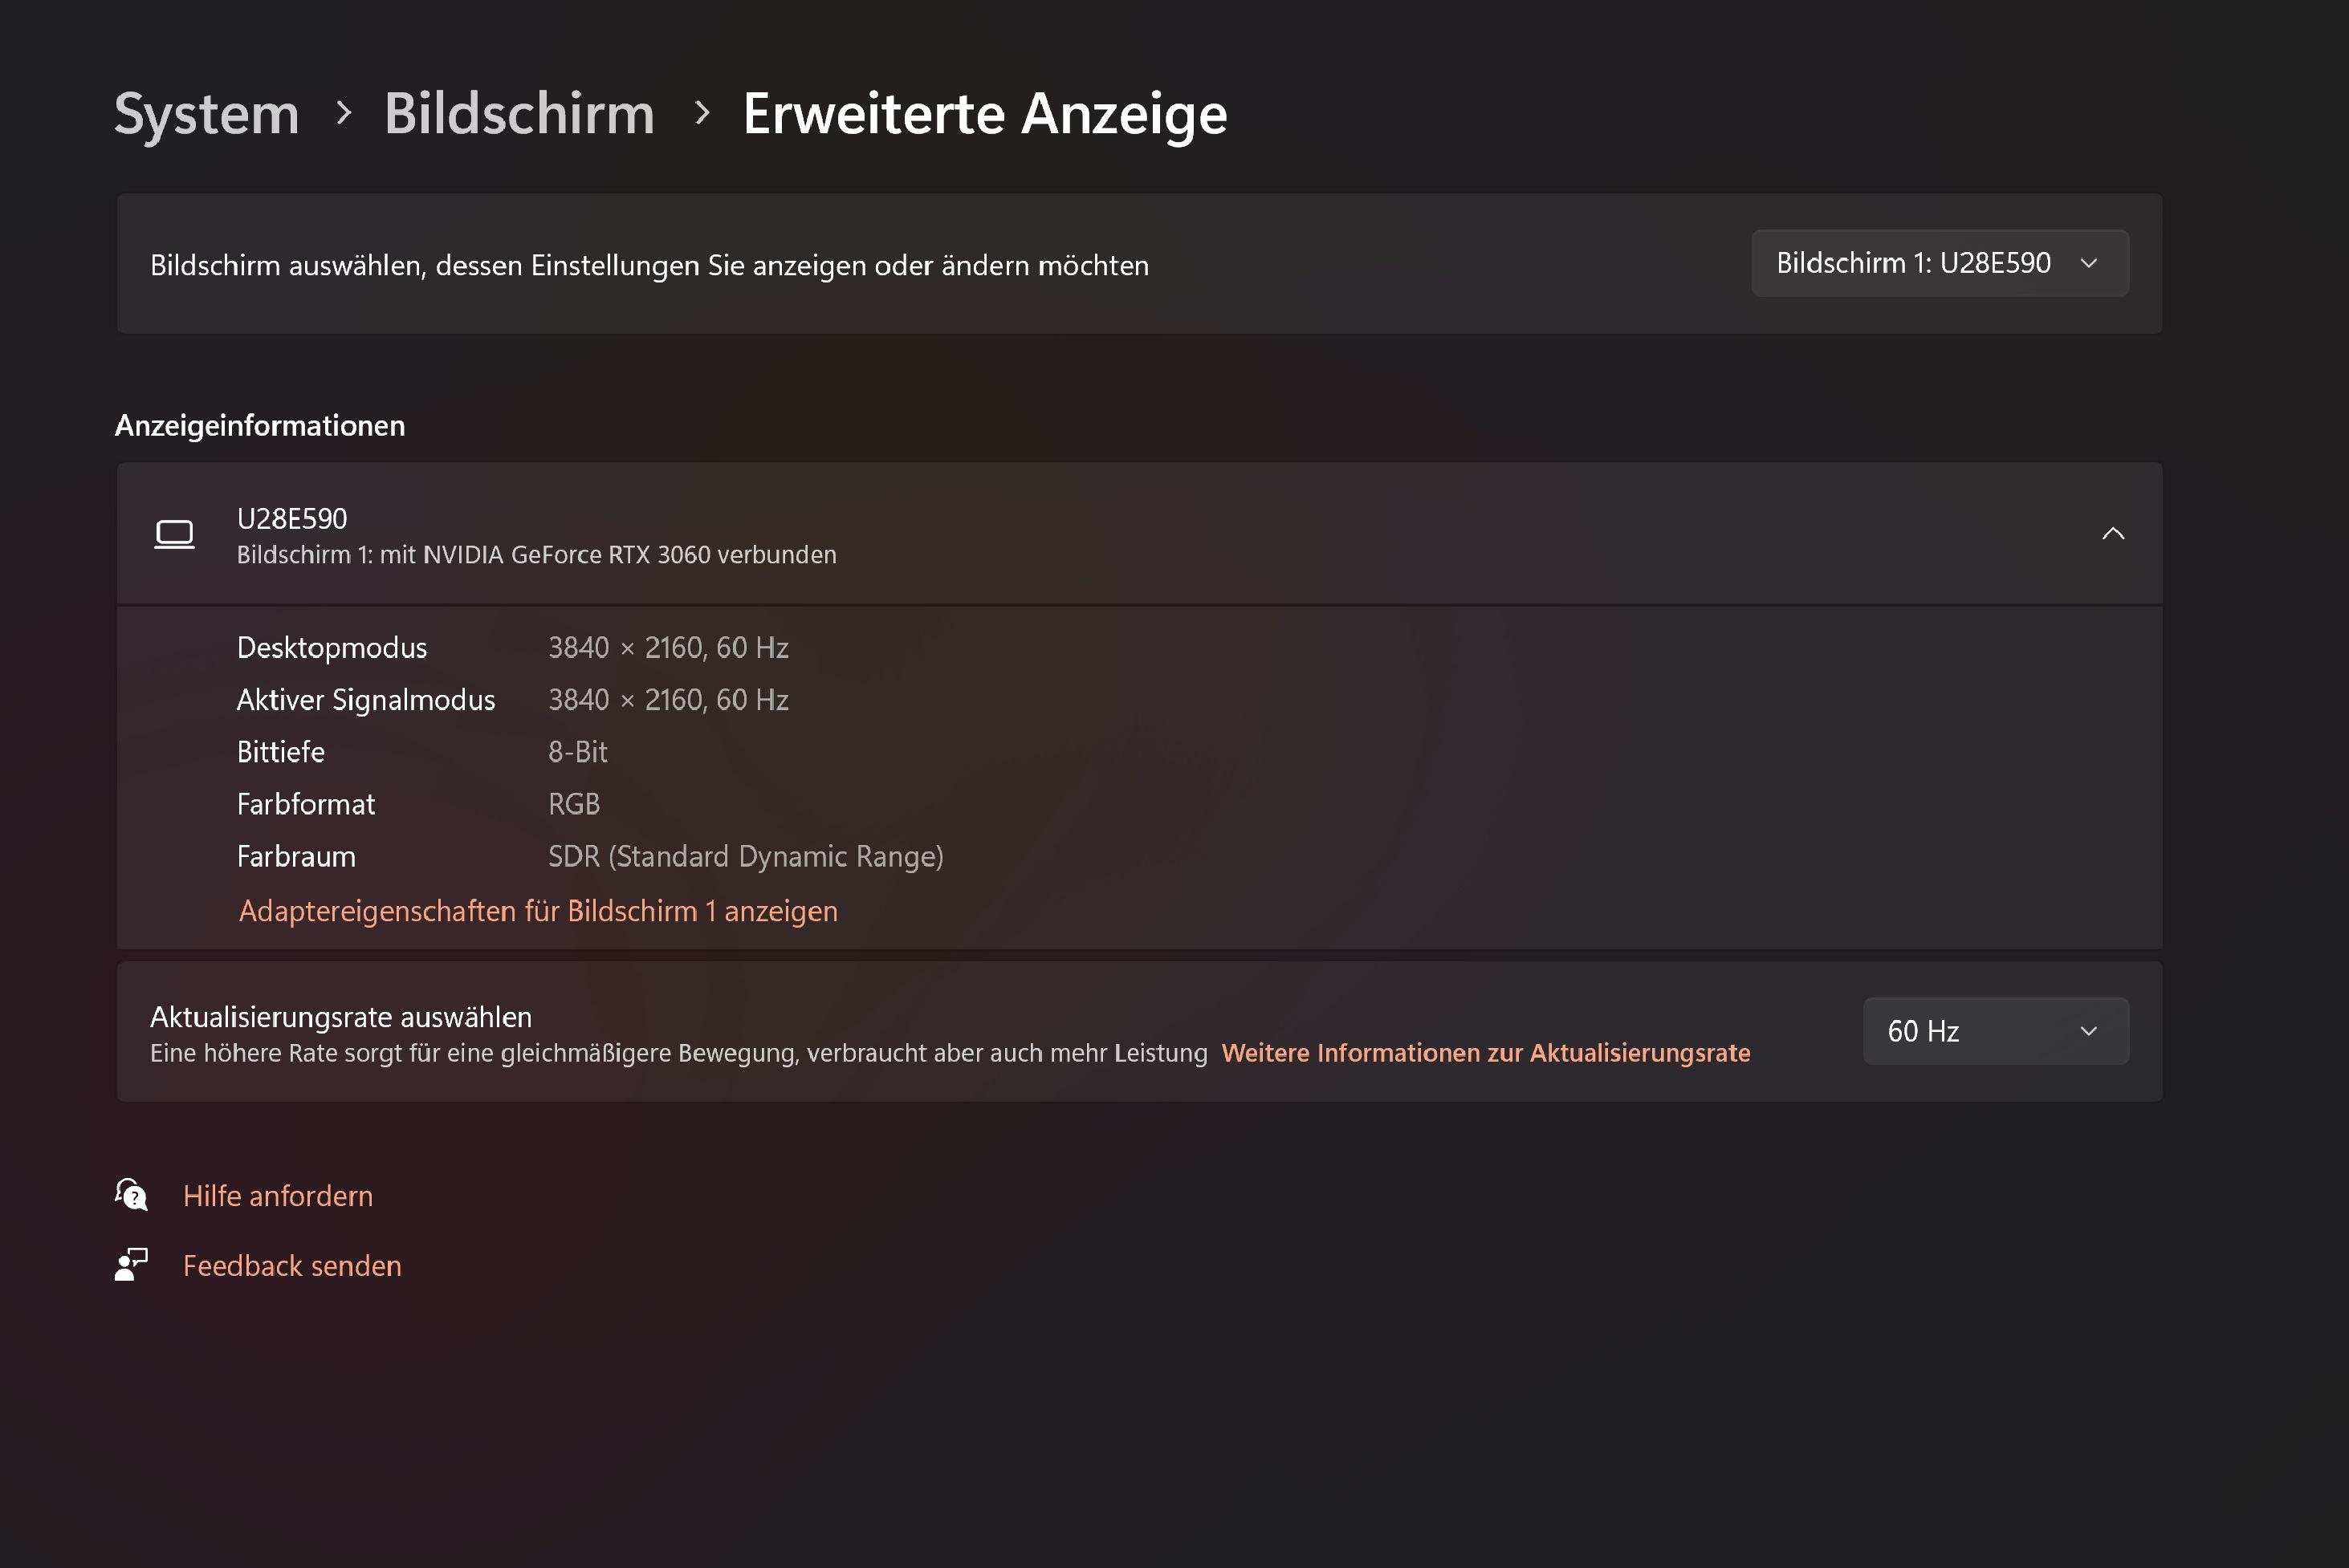
Task: Open Weitere Informationen zur Aktualisierungsrate link
Action: point(1486,1053)
